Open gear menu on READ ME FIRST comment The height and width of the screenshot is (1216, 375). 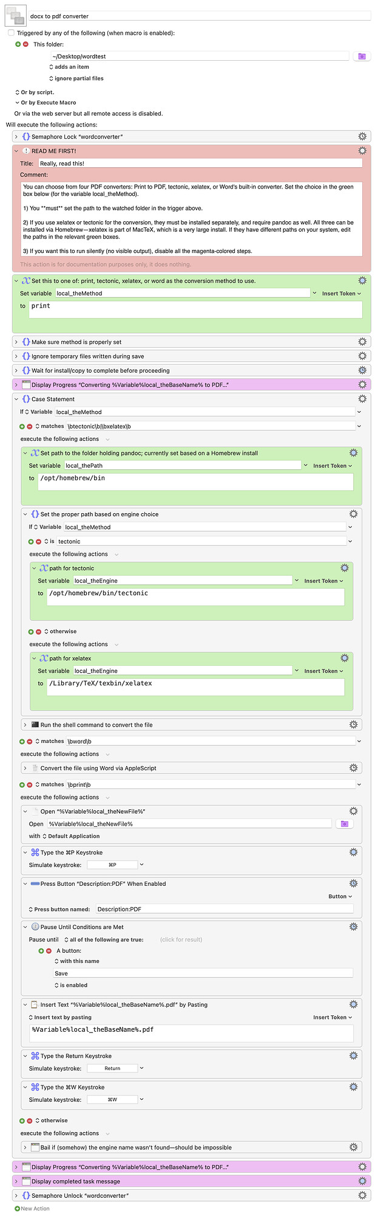[x=362, y=151]
